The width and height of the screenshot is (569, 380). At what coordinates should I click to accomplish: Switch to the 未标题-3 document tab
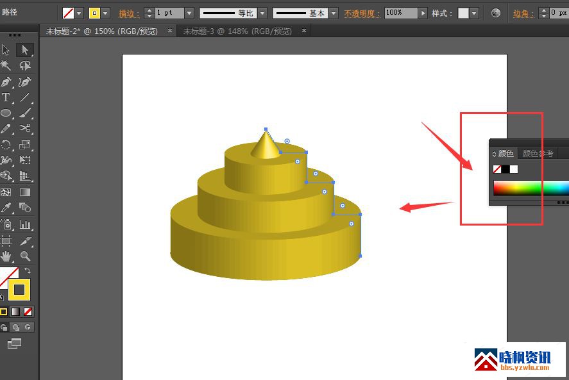[x=237, y=31]
